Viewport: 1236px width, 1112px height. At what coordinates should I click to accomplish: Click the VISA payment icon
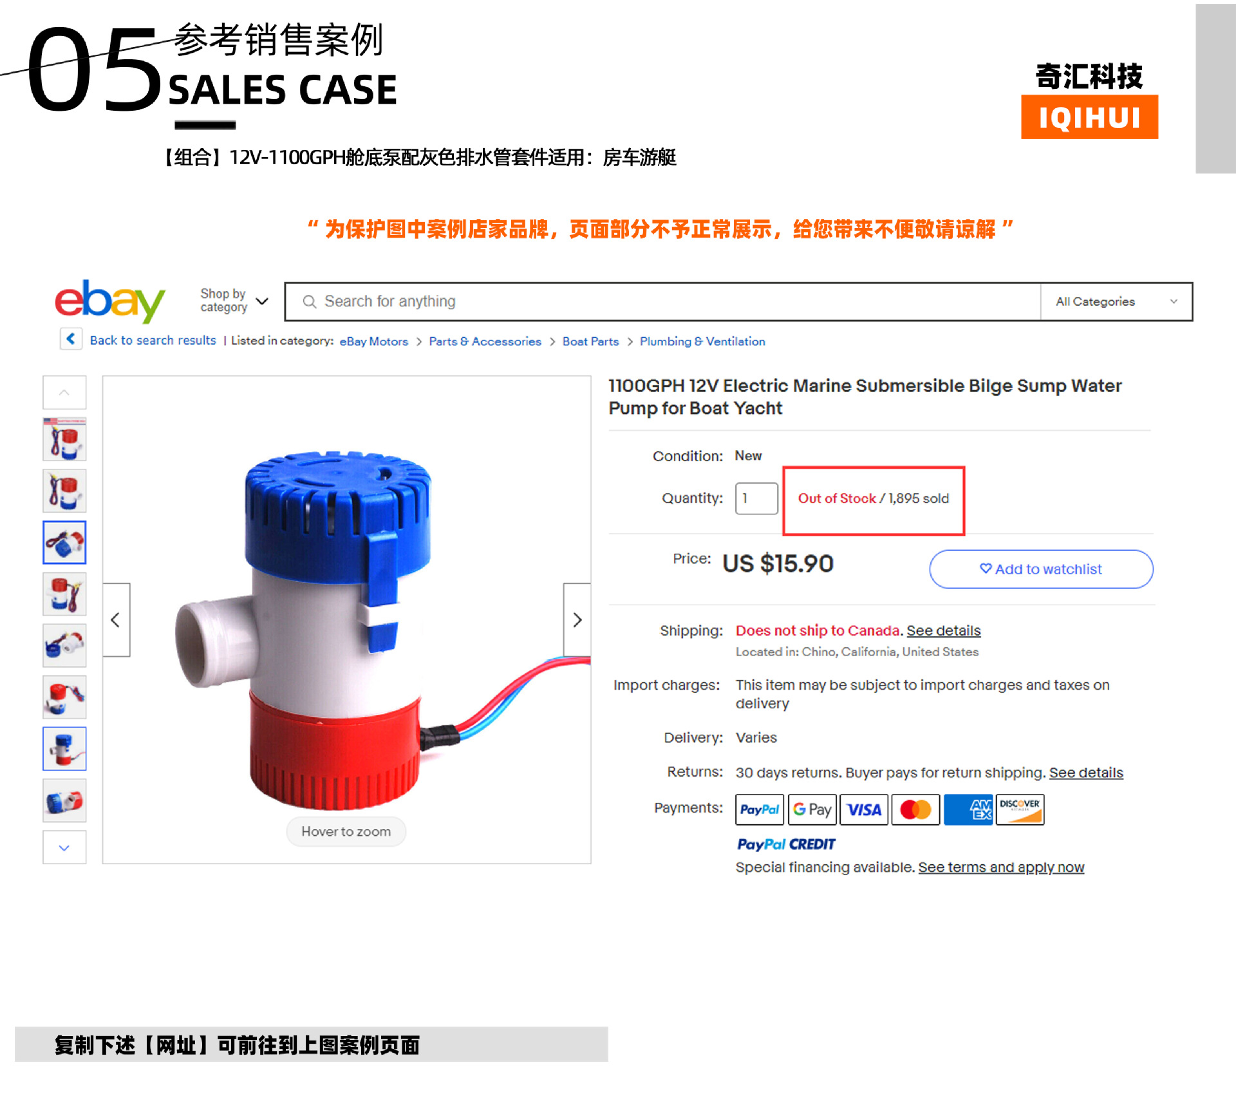tap(864, 809)
